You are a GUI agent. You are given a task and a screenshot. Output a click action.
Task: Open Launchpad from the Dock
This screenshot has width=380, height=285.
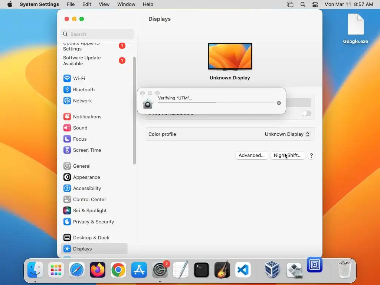pos(56,270)
